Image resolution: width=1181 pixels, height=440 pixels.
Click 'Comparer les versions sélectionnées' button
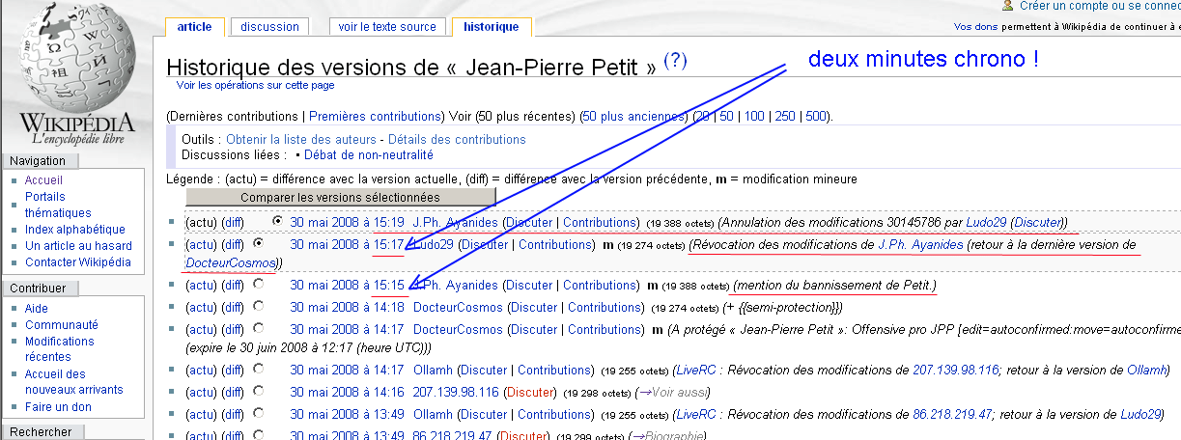click(340, 197)
